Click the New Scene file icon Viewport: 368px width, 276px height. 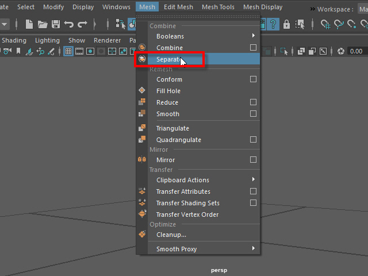29,24
